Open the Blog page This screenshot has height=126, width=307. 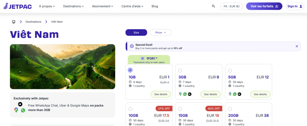(155, 6)
